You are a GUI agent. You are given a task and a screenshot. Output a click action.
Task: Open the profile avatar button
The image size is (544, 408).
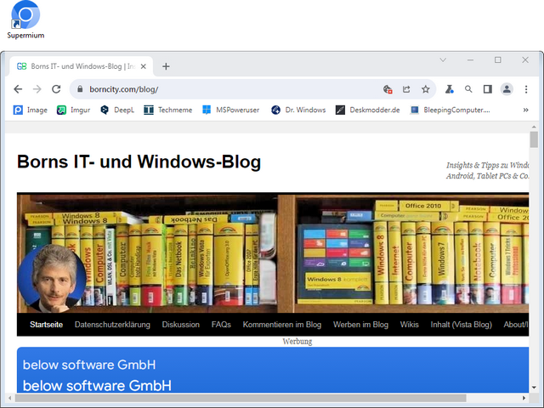[507, 89]
